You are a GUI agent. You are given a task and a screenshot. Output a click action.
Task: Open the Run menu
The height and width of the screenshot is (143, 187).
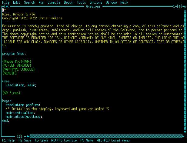(41, 2)
